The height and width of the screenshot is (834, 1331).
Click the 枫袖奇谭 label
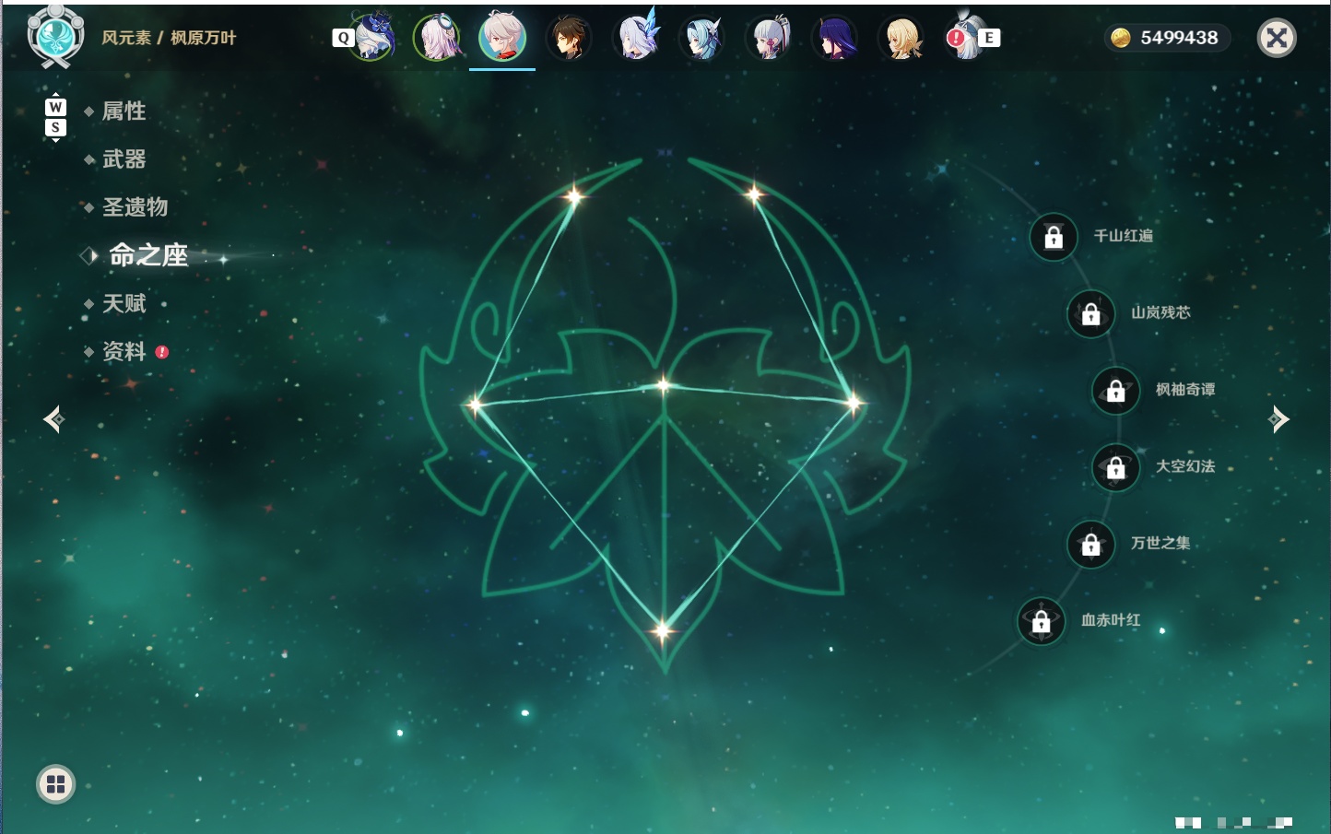click(x=1185, y=390)
